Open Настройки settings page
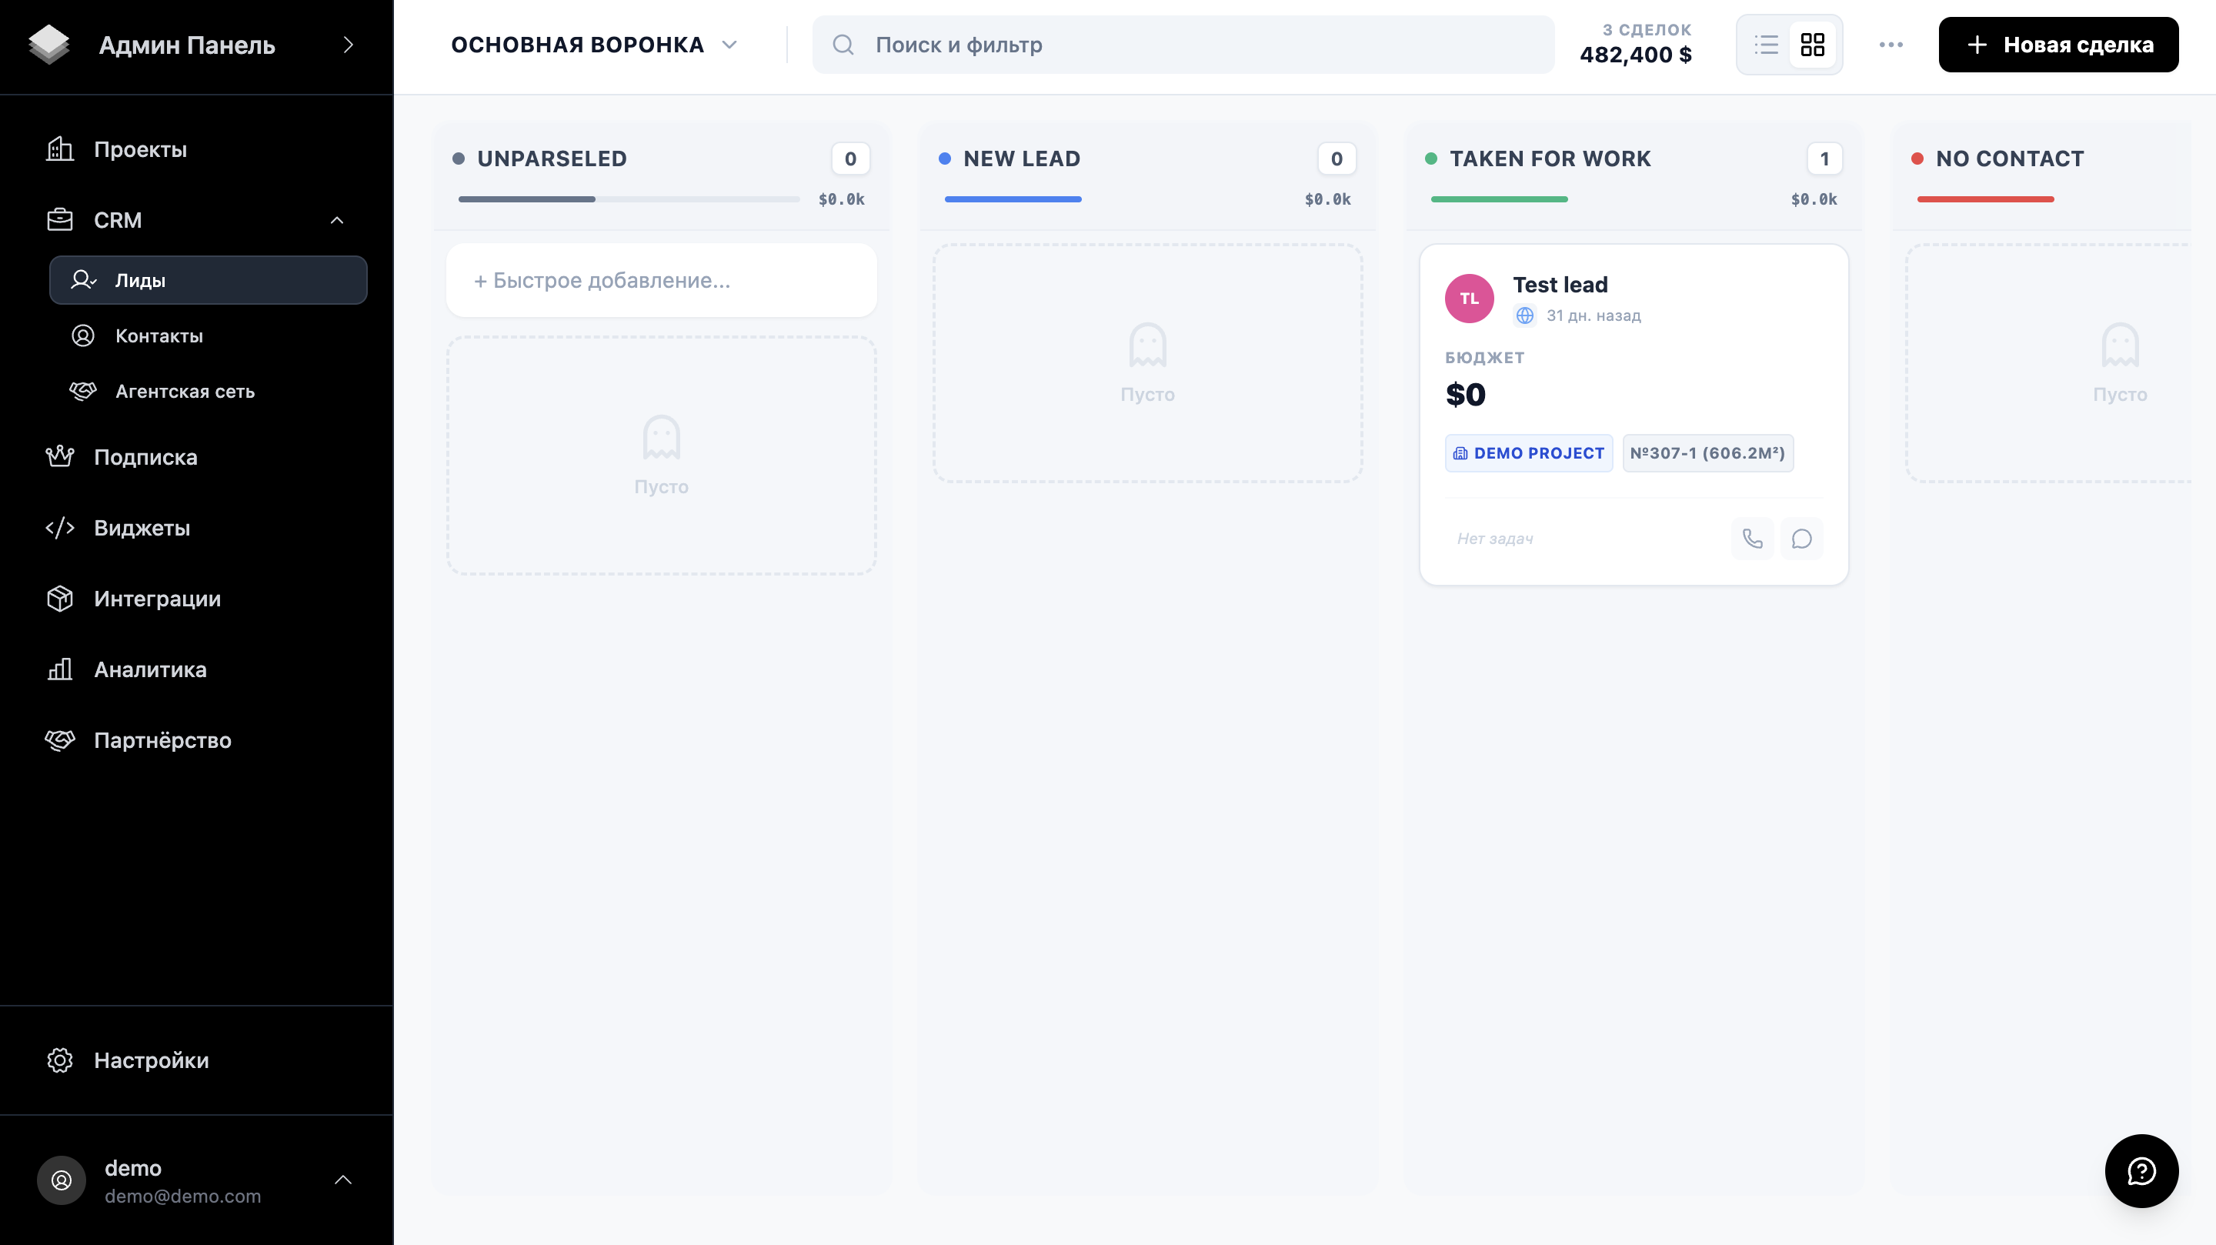2216x1245 pixels. [151, 1060]
